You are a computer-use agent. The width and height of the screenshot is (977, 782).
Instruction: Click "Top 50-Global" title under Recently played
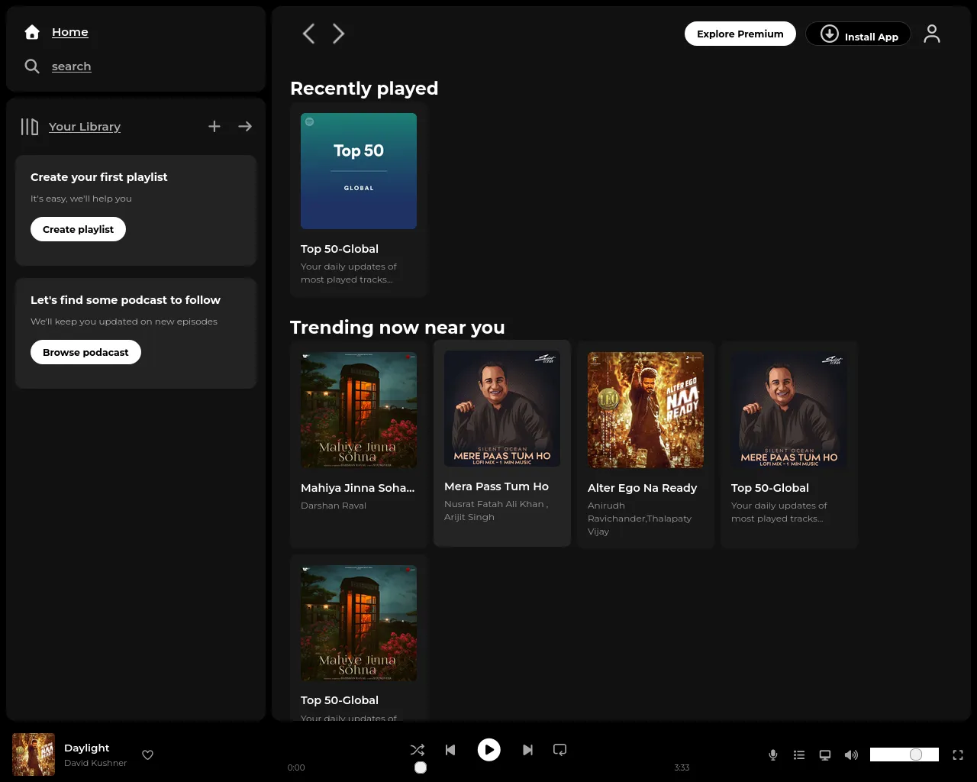(x=340, y=249)
